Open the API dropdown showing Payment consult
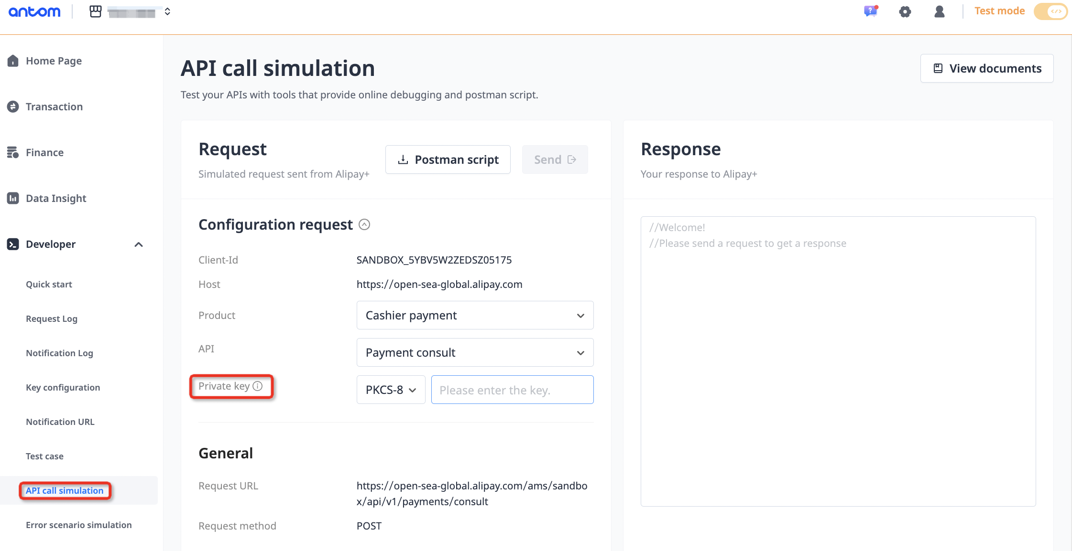Image resolution: width=1072 pixels, height=551 pixels. [x=475, y=352]
